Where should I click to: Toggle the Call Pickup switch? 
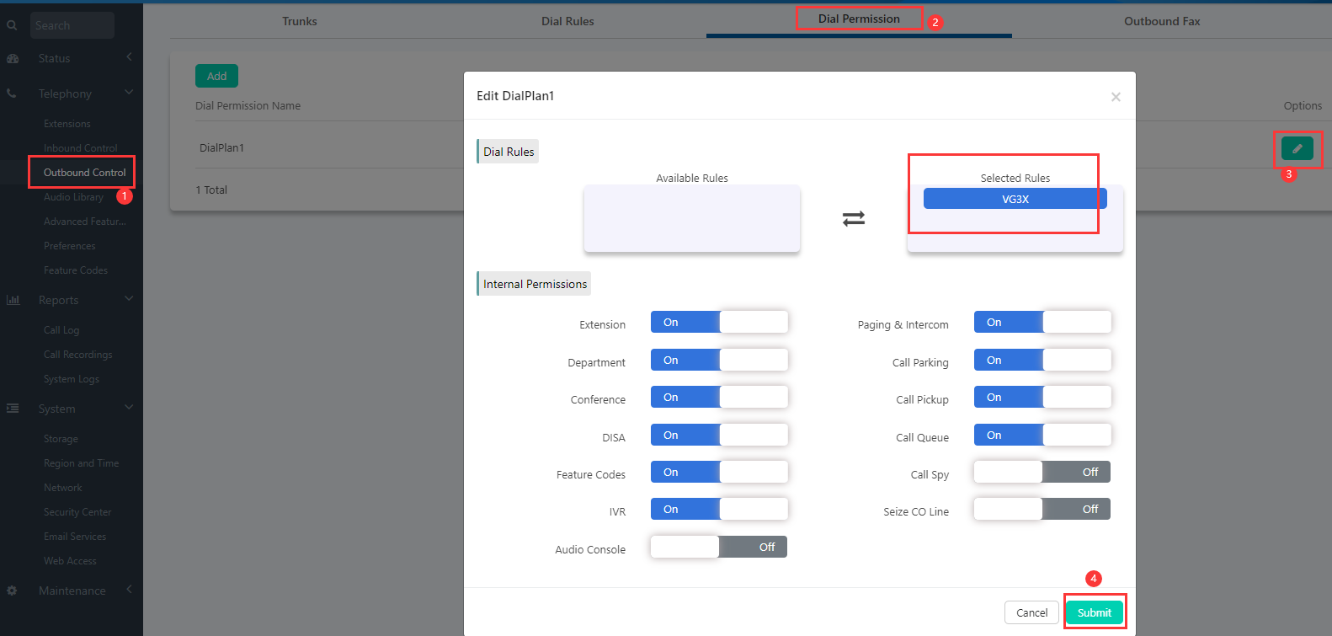(1042, 397)
